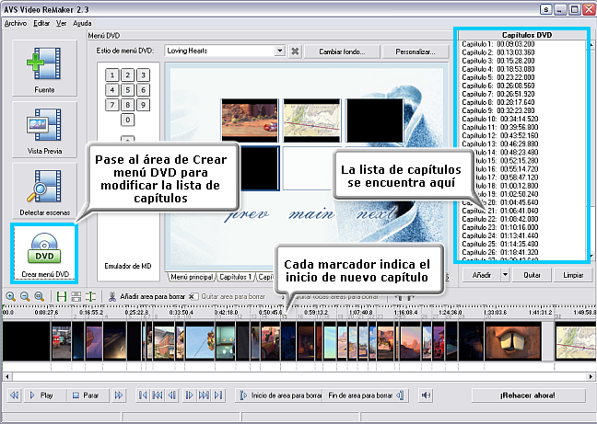Switch to the Capítulos 1 tab
This screenshot has width=597, height=424.
tap(235, 277)
